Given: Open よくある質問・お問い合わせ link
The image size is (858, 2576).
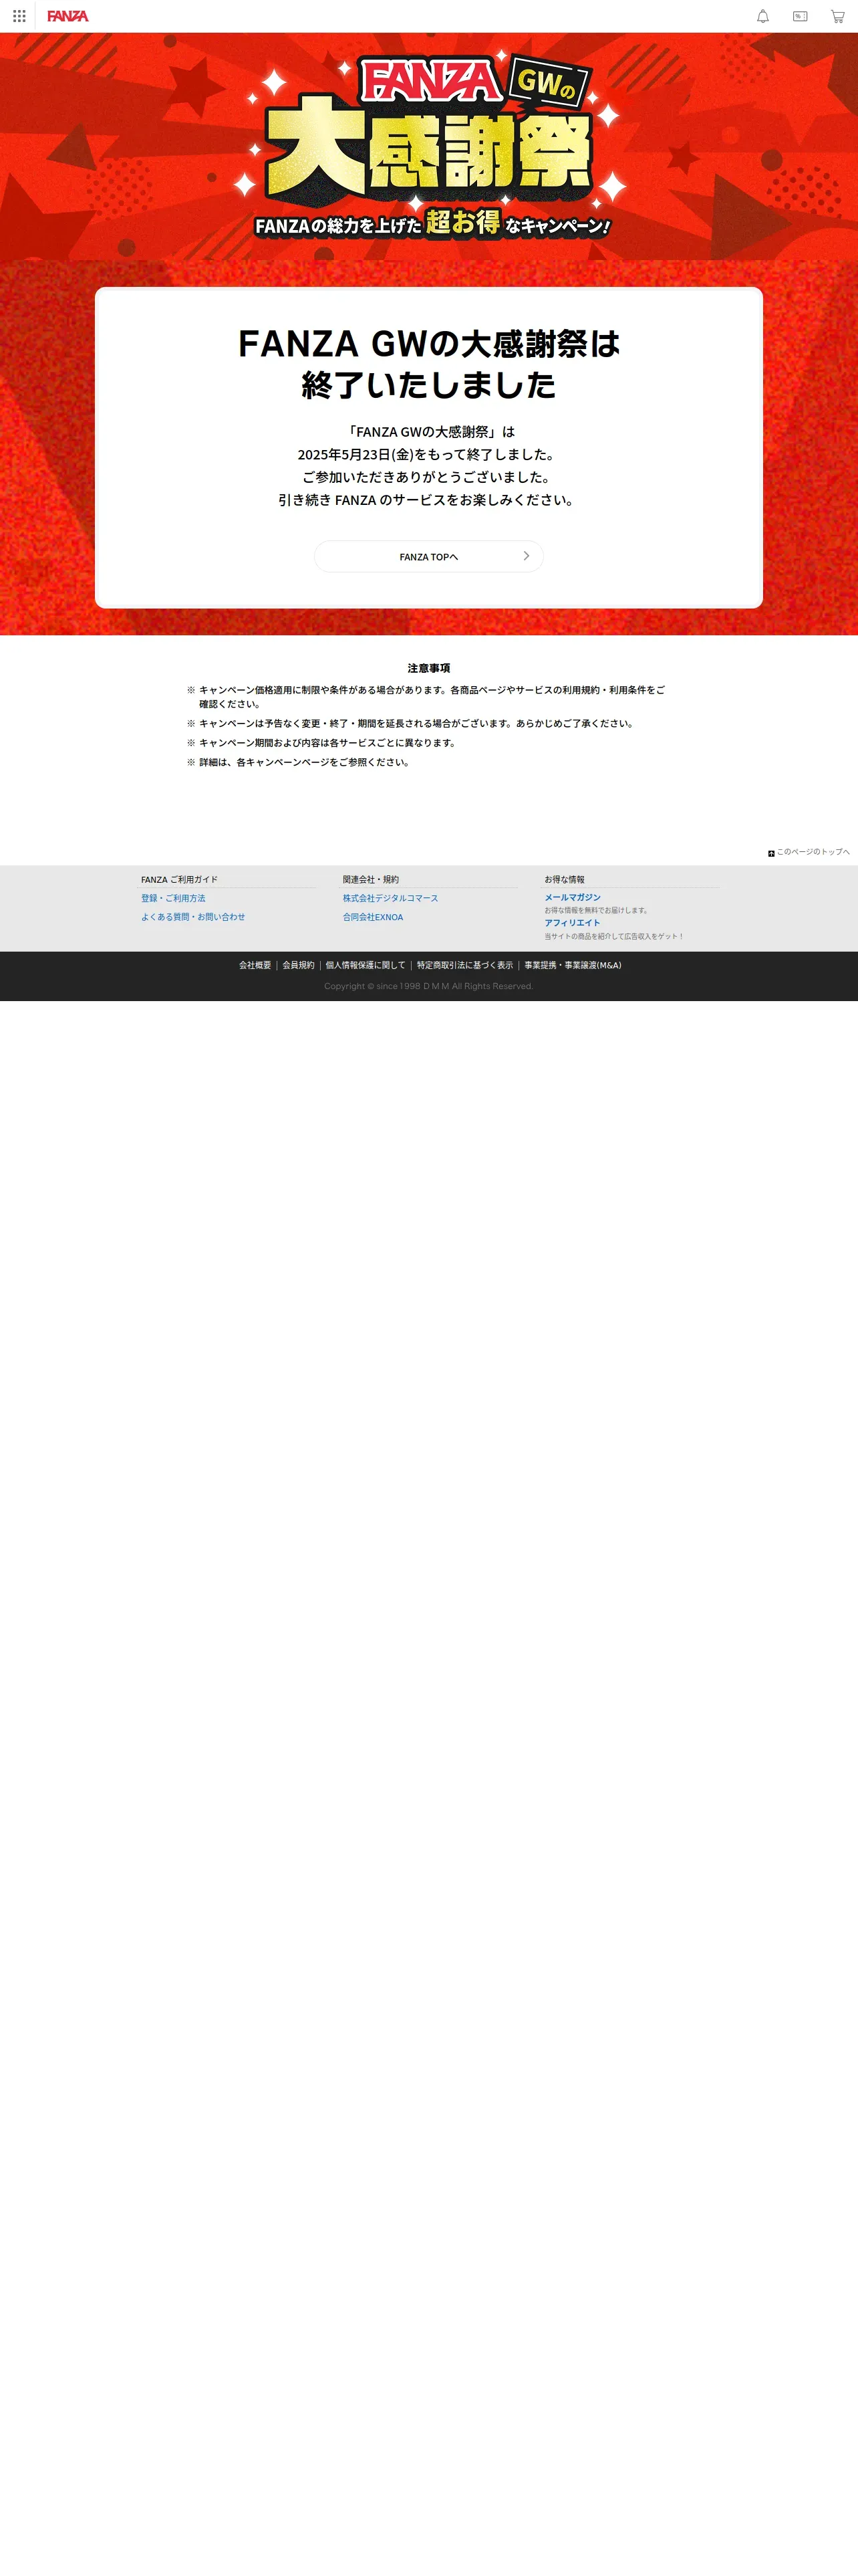Looking at the screenshot, I should coord(192,917).
